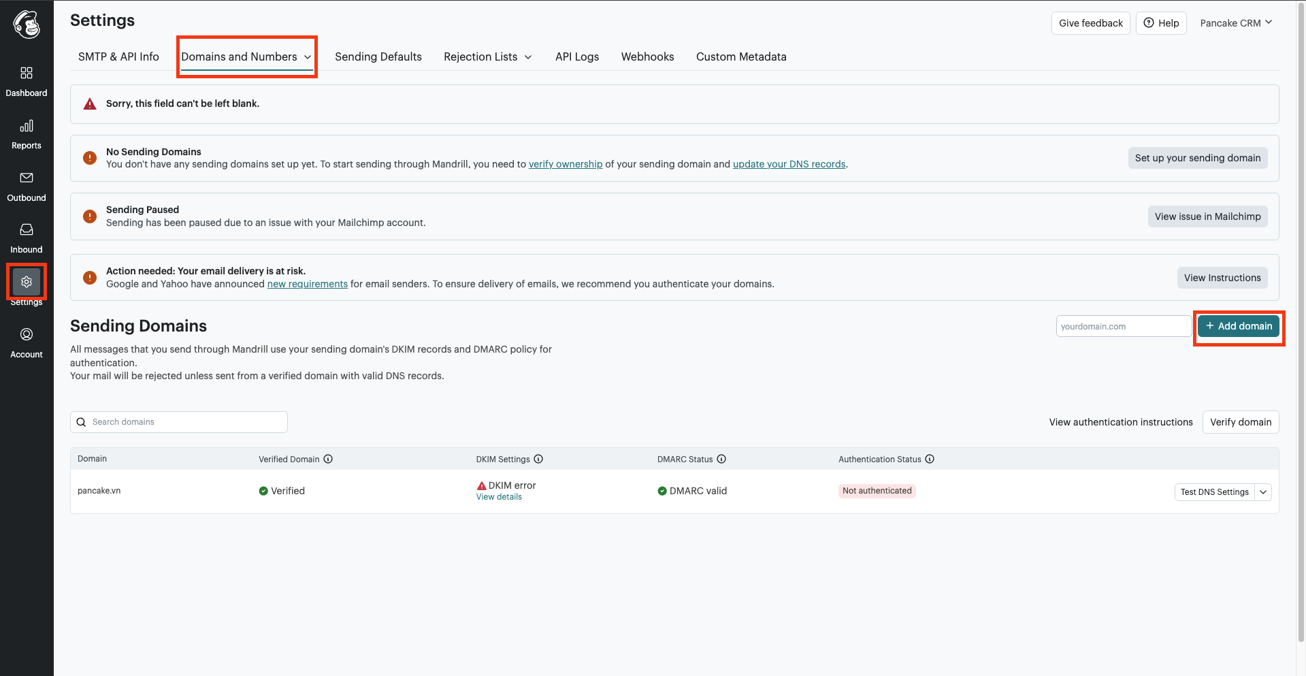
Task: Expand arrow next to Test DNS Settings
Action: [1263, 492]
